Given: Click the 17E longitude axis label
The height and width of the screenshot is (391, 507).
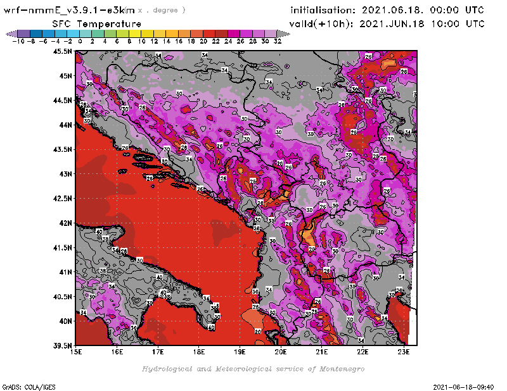Looking at the screenshot, I should (158, 352).
